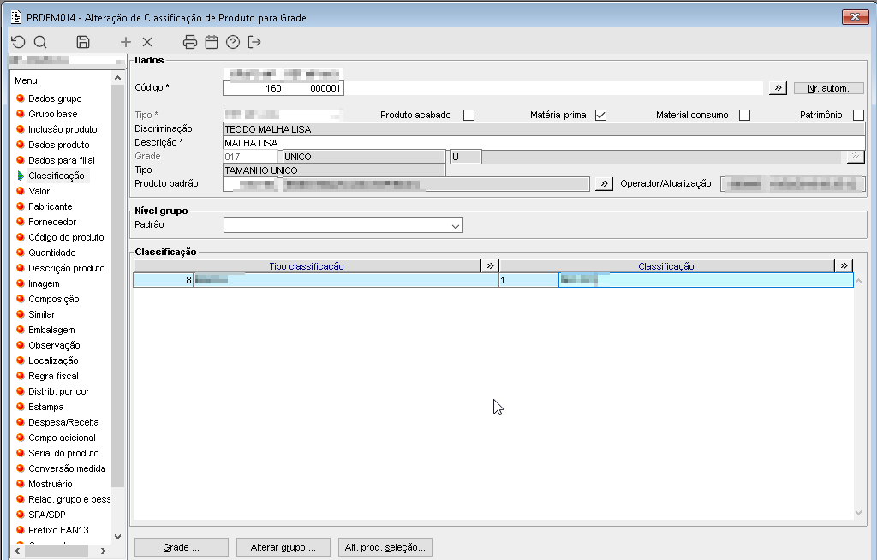Viewport: 877px width, 560px height.
Task: Click the bullet icon beside Estampa
Action: click(21, 407)
